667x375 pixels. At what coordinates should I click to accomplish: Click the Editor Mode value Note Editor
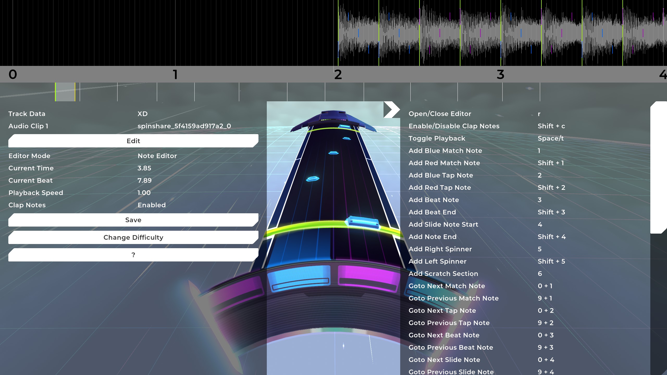pos(157,156)
